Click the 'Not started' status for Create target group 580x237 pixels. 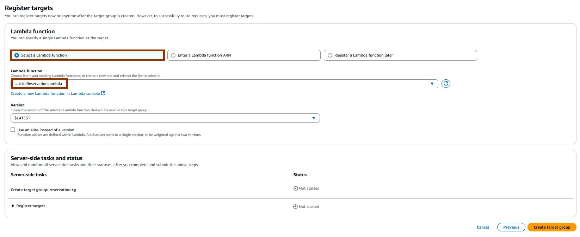[309, 189]
